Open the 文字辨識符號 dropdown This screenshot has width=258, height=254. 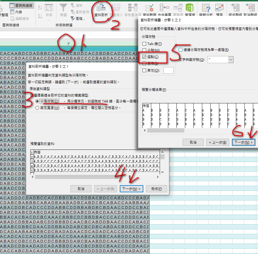click(x=231, y=60)
